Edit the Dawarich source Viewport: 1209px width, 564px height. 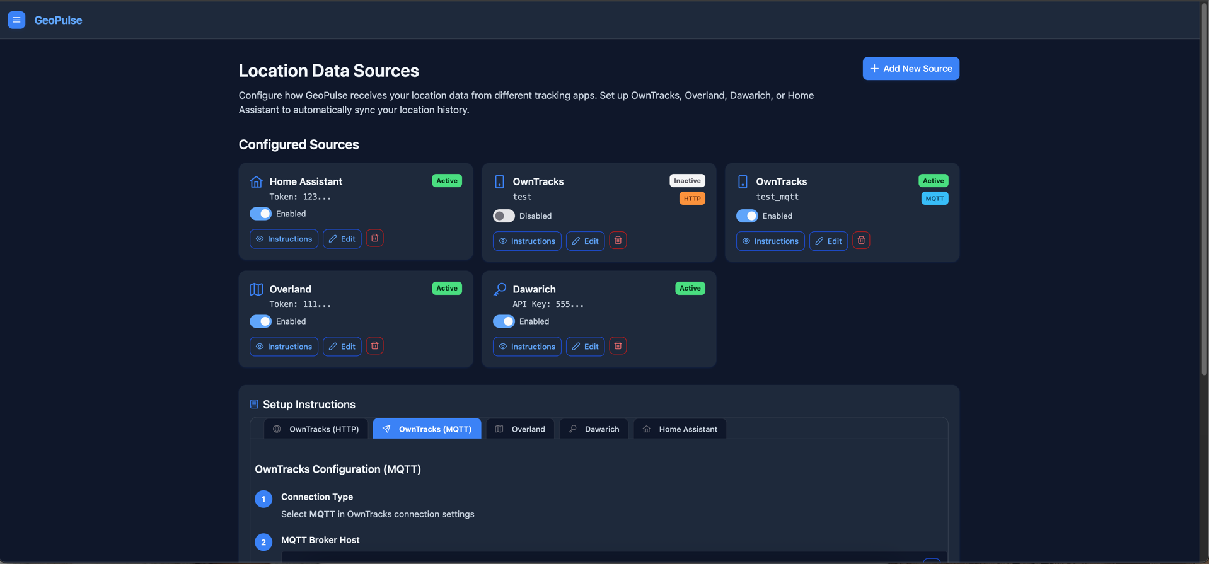[586, 347]
